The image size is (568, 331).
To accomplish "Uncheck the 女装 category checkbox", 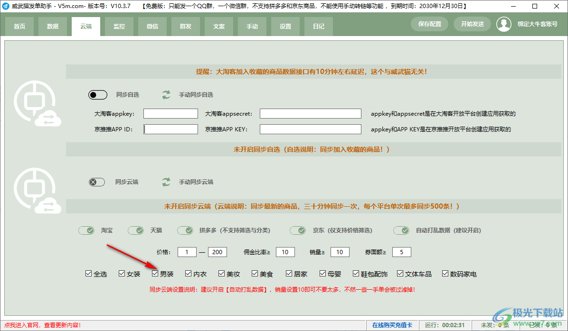I will 122,274.
